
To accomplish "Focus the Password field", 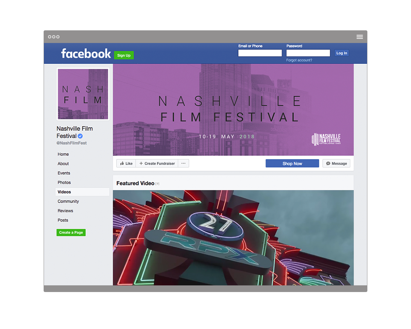I will [x=308, y=53].
